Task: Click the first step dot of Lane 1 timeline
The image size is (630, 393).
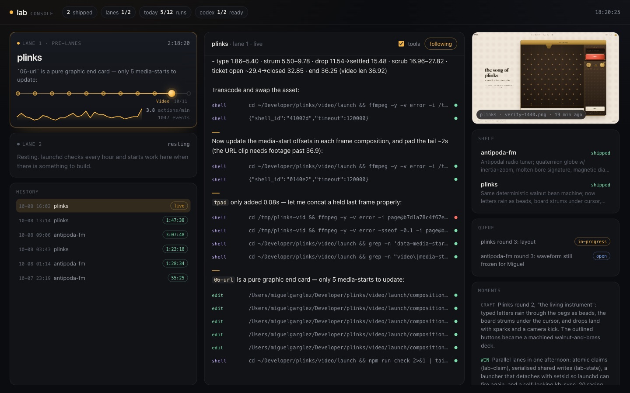Action: pos(18,93)
